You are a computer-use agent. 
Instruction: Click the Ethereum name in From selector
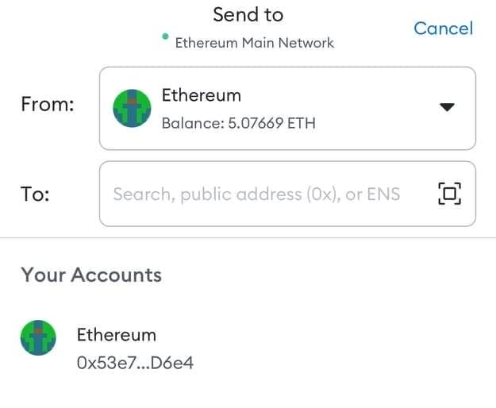pos(201,95)
